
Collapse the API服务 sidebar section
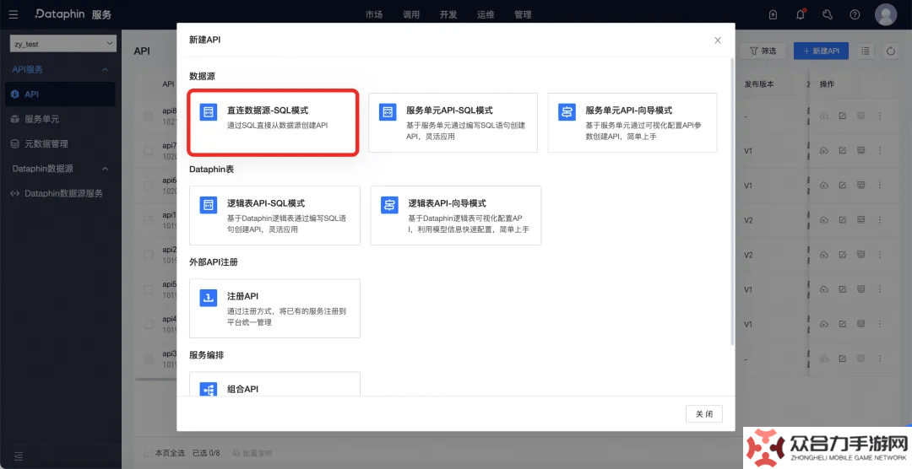point(105,70)
